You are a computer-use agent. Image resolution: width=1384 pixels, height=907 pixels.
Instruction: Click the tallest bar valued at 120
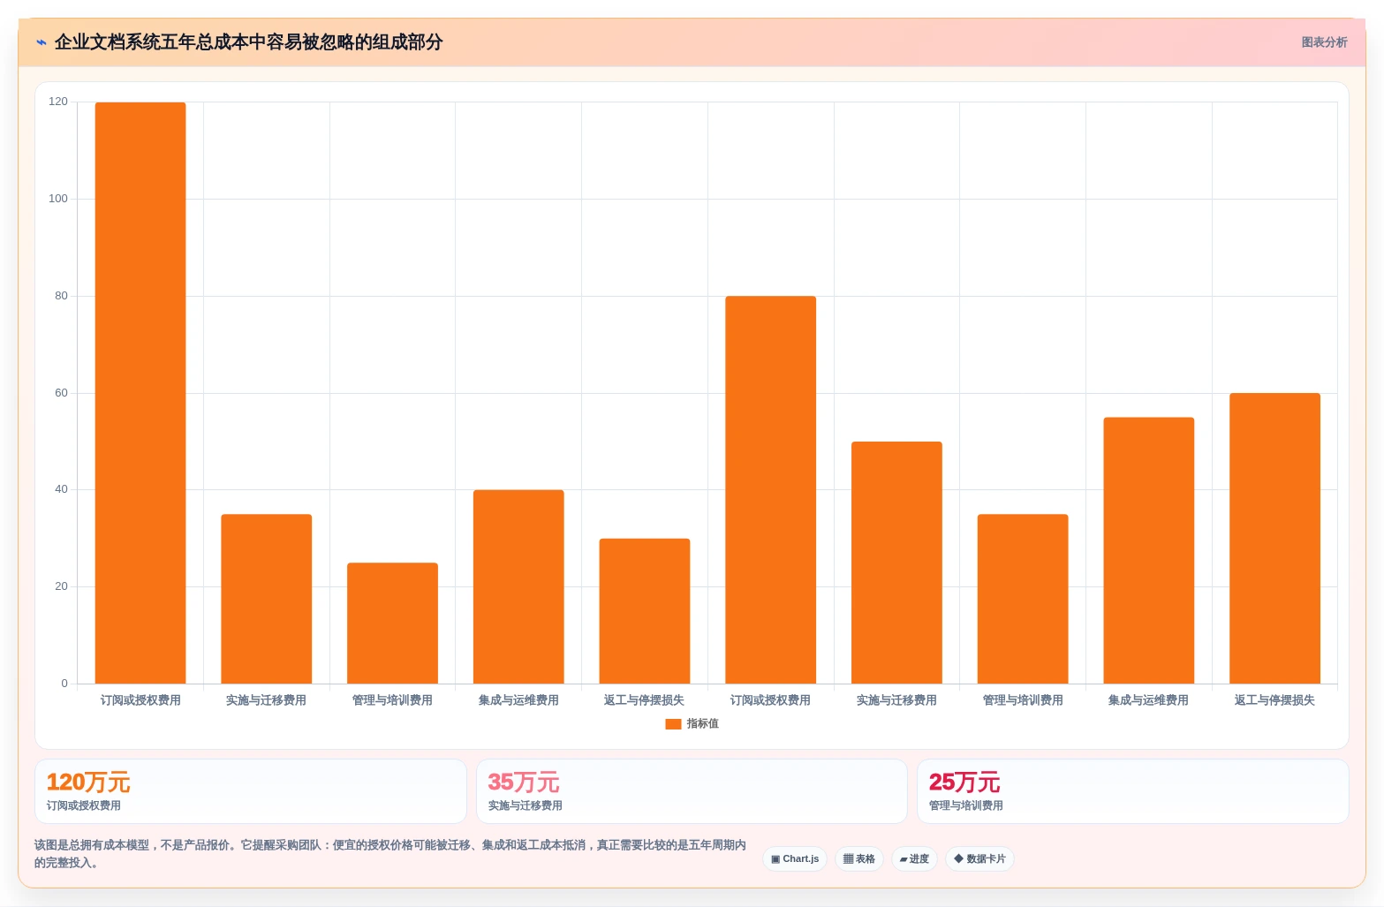140,393
